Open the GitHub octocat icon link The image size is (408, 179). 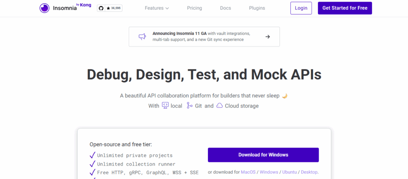click(x=101, y=8)
